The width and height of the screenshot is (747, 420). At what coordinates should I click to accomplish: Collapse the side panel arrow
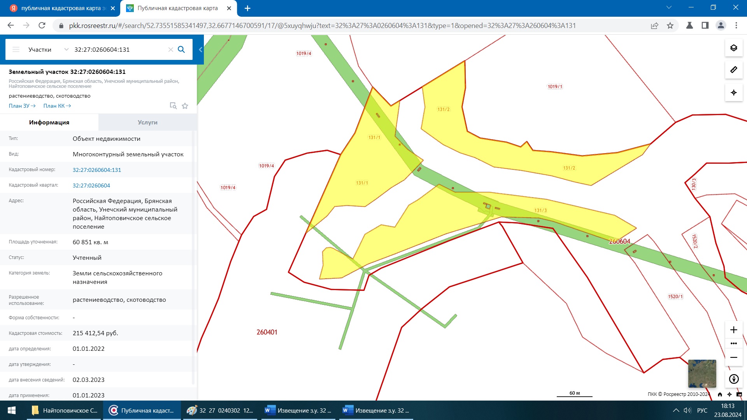tap(200, 49)
